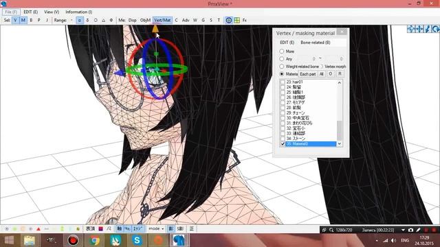Toggle the S影 shadow button
Image resolution: width=440 pixels, height=247 pixels.
(180, 228)
